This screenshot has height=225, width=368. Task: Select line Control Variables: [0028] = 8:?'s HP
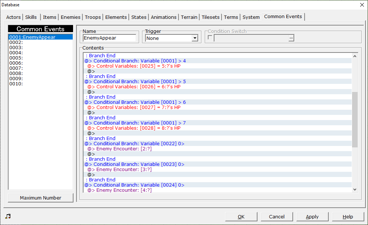(x=218, y=128)
